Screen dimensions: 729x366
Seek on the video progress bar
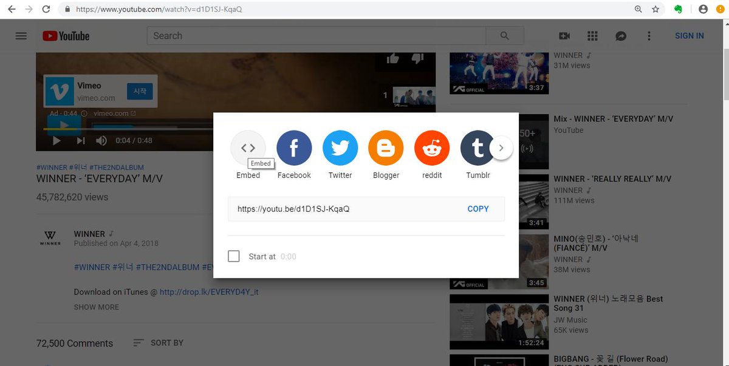click(128, 129)
